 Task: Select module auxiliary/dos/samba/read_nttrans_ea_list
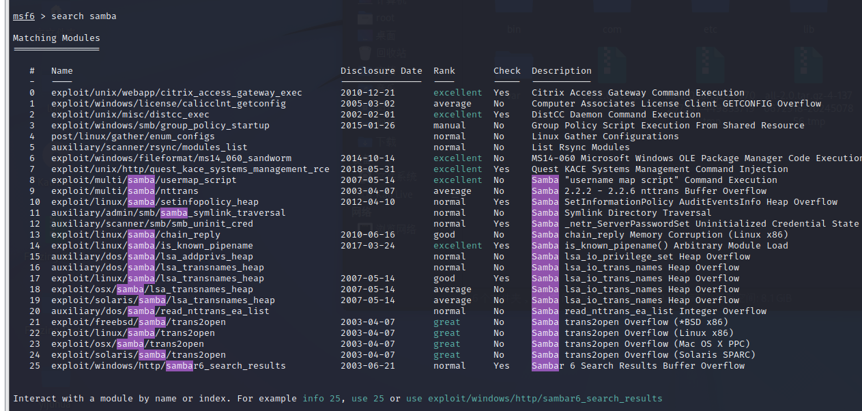(160, 311)
